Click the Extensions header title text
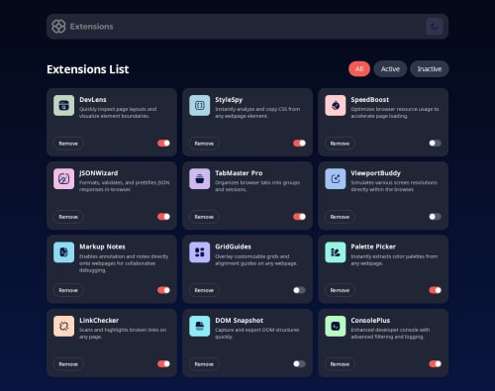 click(x=91, y=27)
